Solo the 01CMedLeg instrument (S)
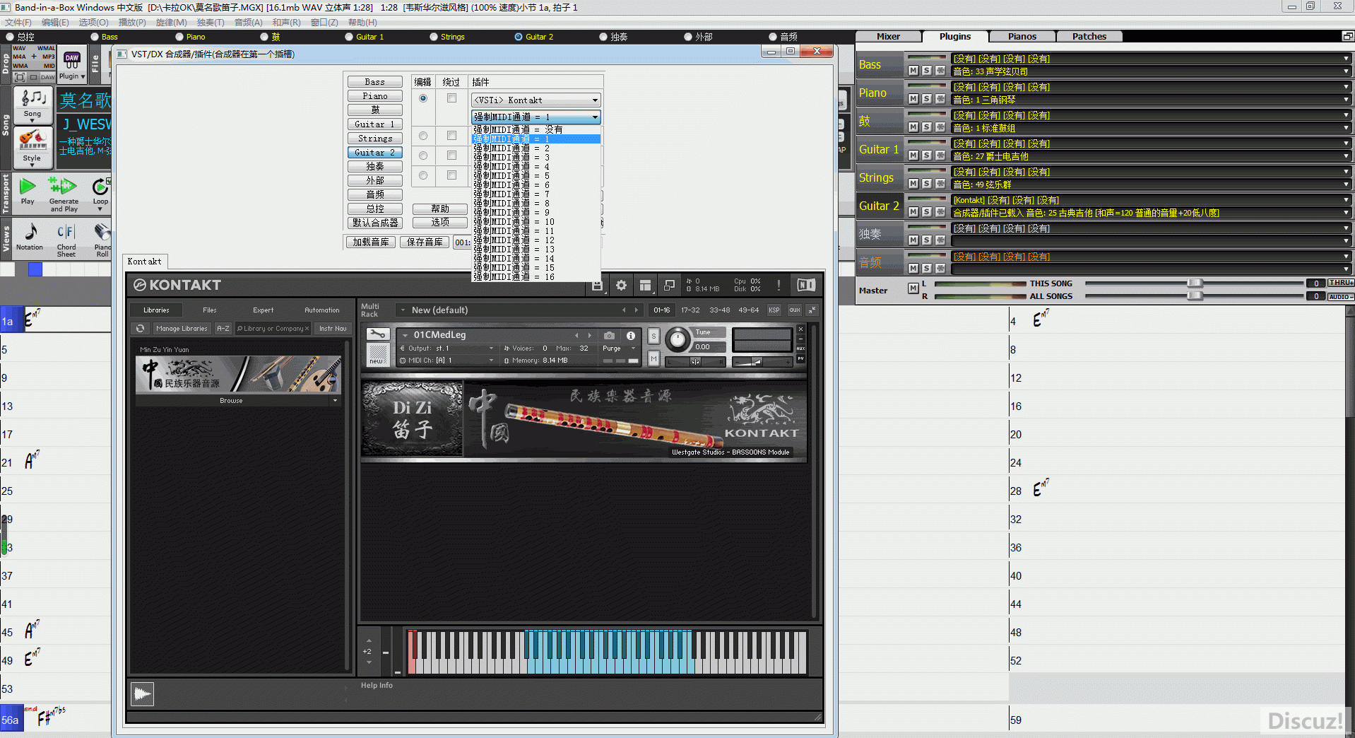Image resolution: width=1355 pixels, height=738 pixels. click(x=653, y=336)
